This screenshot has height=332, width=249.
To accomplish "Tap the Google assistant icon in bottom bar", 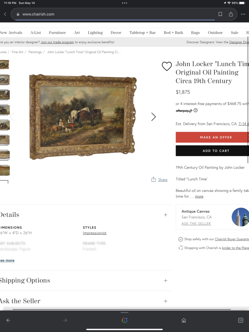I will point(125,320).
